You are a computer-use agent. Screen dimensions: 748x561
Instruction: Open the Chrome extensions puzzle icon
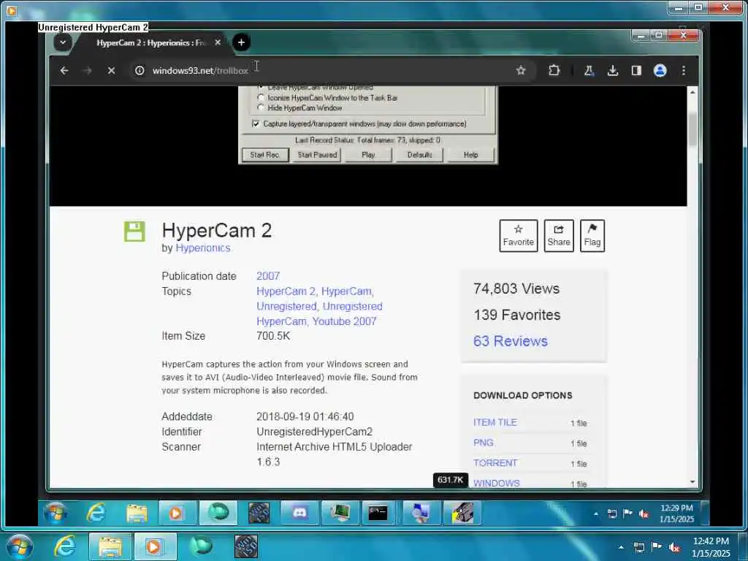(554, 71)
